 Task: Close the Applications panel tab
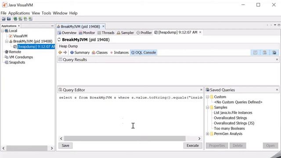click(19, 26)
